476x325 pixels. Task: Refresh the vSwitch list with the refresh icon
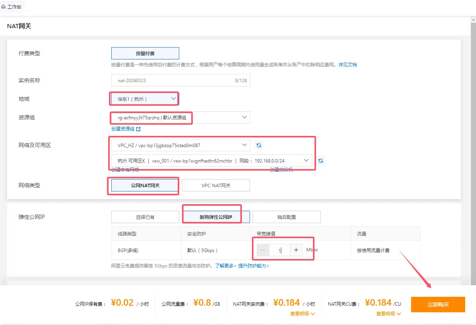321,161
